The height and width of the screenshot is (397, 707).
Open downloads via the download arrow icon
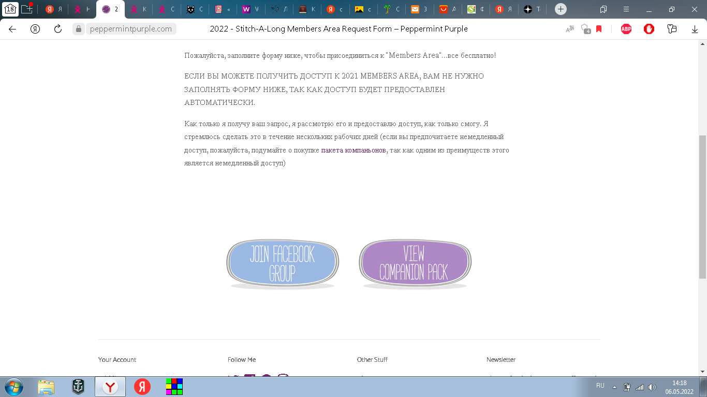pos(695,29)
